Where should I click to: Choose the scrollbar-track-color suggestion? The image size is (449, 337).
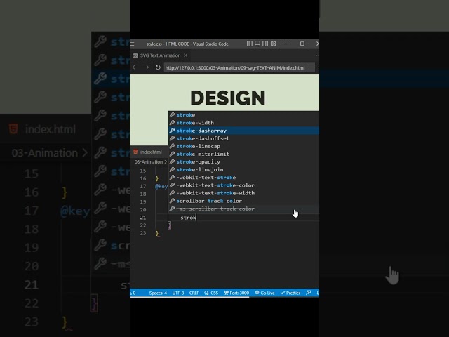point(244,201)
